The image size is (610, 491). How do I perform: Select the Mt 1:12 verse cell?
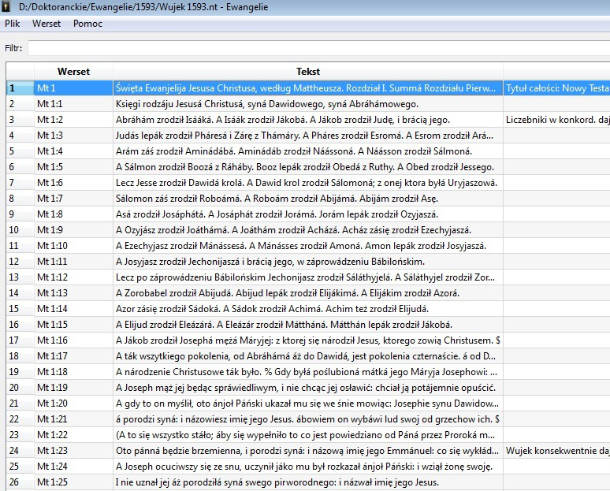pyautogui.click(x=73, y=277)
